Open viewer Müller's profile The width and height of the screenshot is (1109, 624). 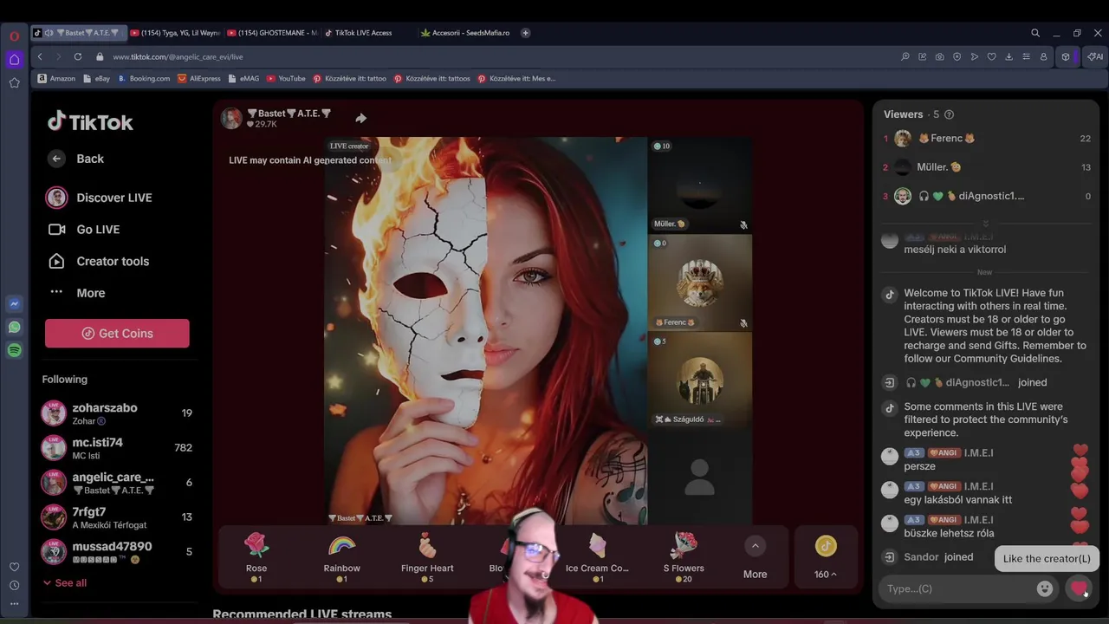(x=987, y=167)
